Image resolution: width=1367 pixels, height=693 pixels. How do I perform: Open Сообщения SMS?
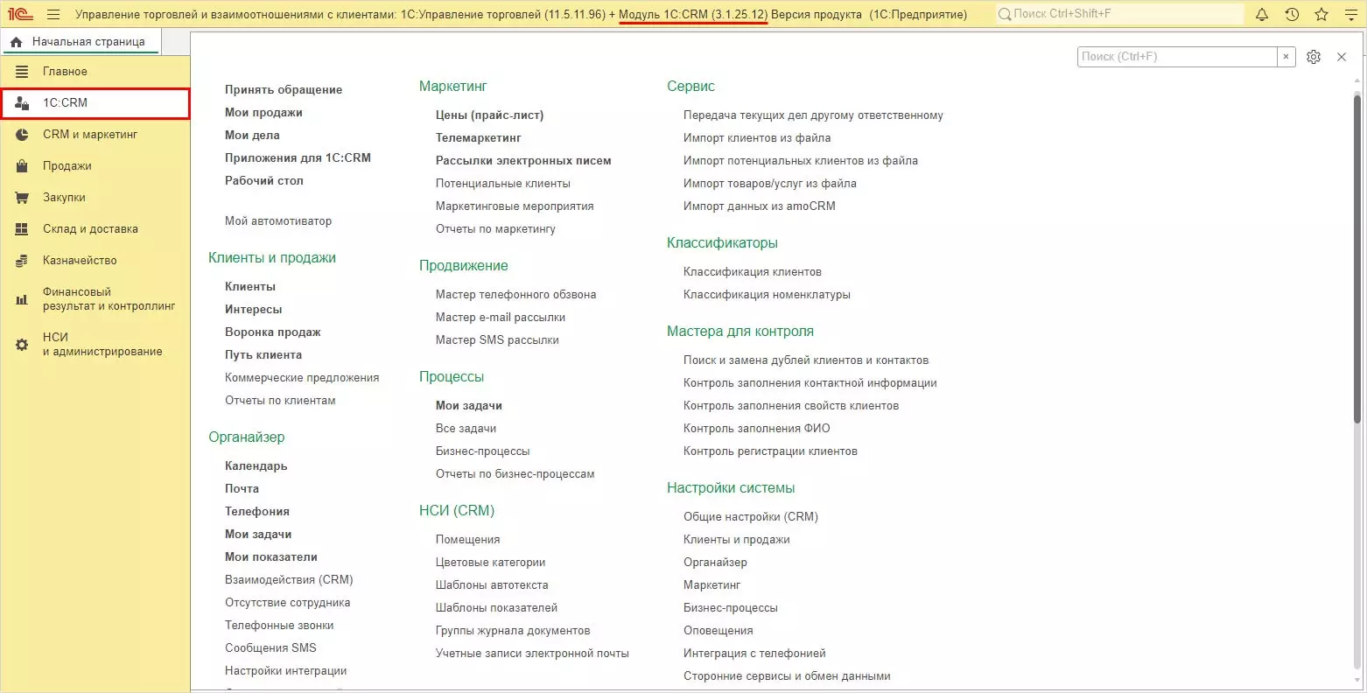tap(270, 648)
